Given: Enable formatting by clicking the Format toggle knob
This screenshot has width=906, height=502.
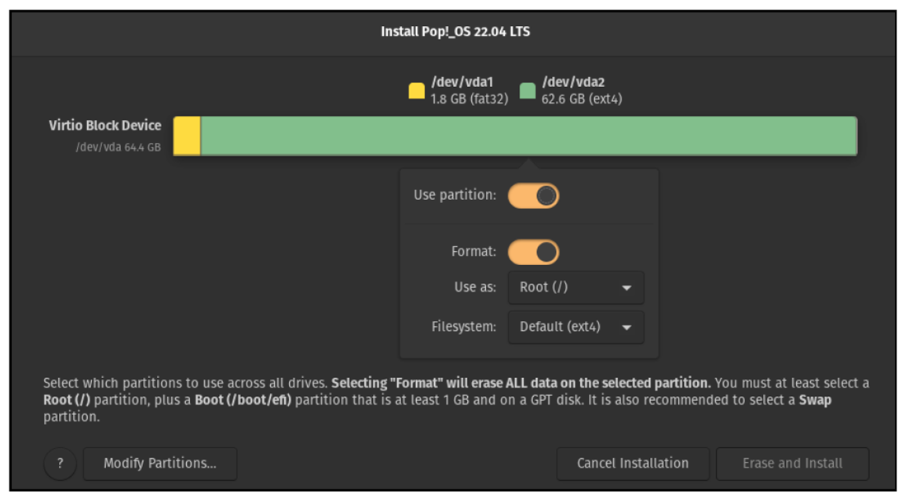Looking at the screenshot, I should coord(547,253).
